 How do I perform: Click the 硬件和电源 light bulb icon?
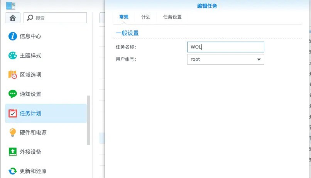click(13, 132)
